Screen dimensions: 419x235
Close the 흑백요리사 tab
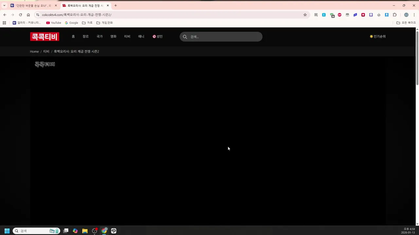tap(108, 6)
